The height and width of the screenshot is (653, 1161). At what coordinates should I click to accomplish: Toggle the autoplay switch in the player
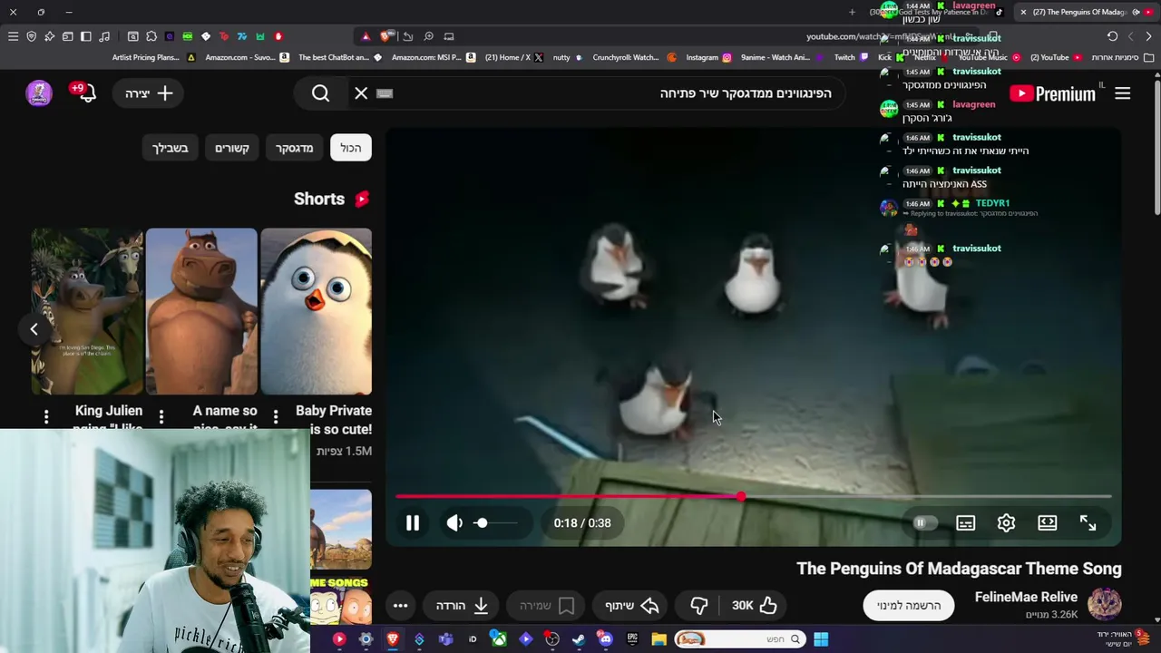(923, 523)
